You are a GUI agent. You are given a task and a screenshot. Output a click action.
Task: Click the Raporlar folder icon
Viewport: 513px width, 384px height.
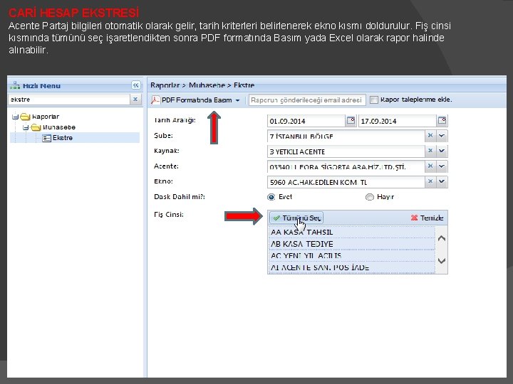25,117
